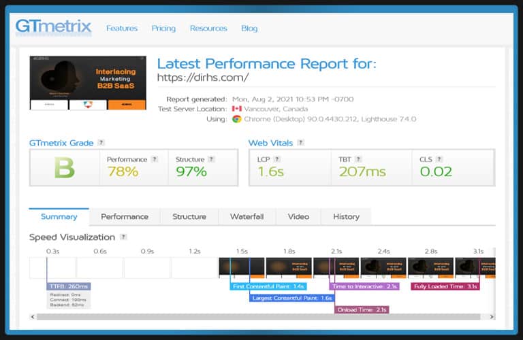Screen dimensions: 523x340
Task: Select the Video tab
Action: [x=298, y=217]
